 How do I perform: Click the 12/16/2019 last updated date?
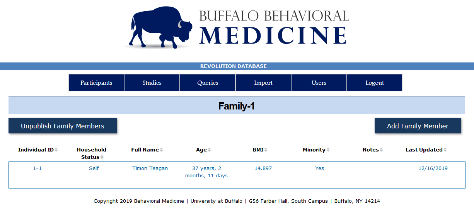(x=433, y=168)
